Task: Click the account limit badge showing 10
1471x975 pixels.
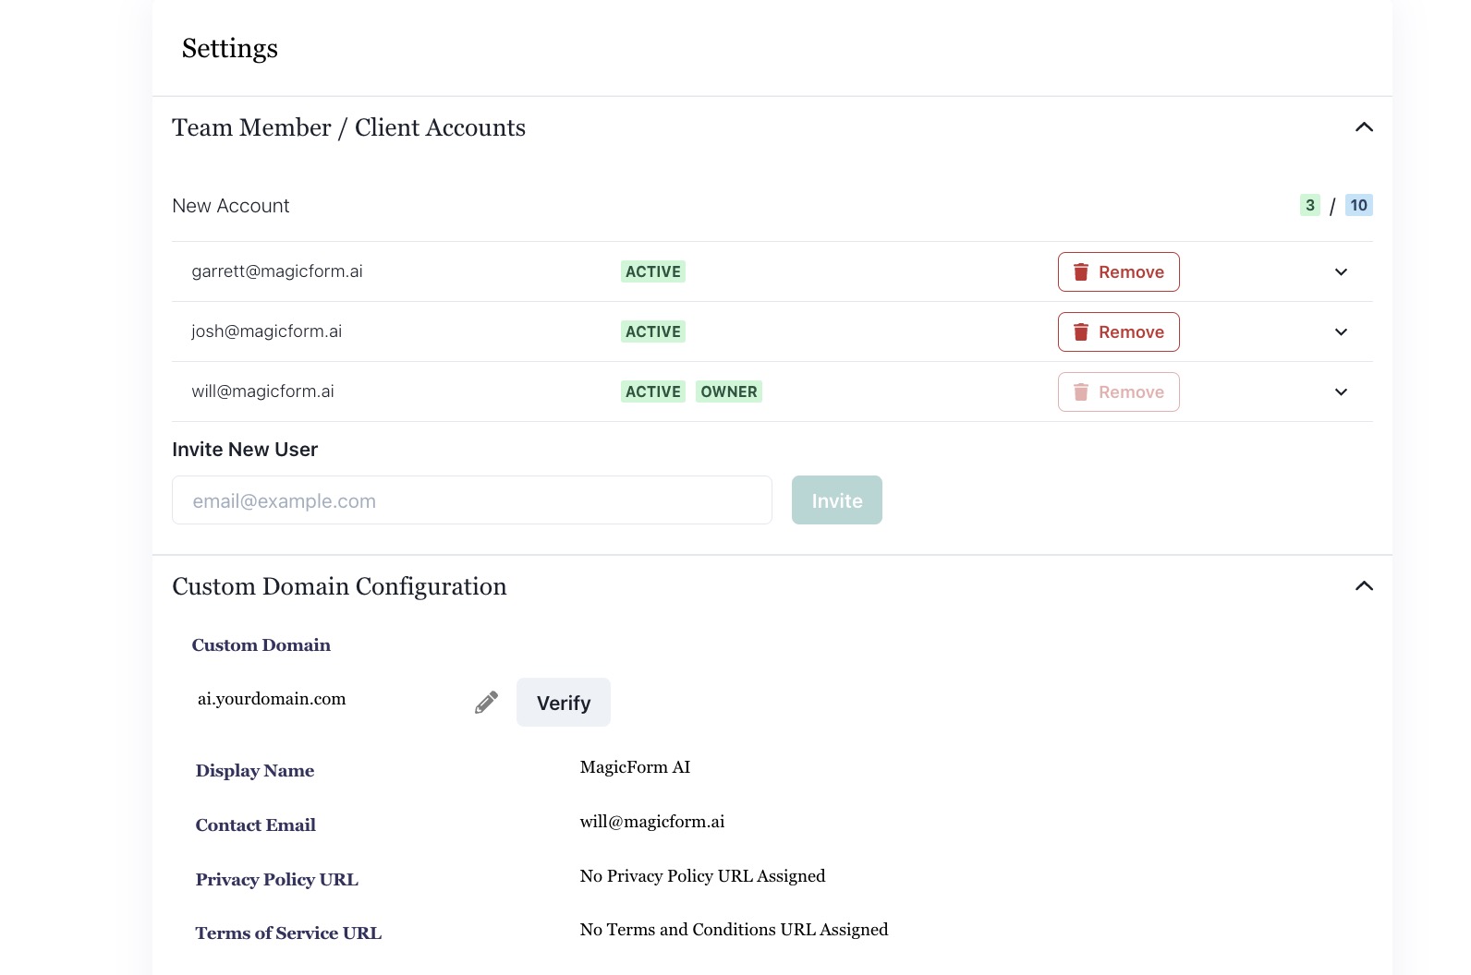Action: pyautogui.click(x=1358, y=205)
